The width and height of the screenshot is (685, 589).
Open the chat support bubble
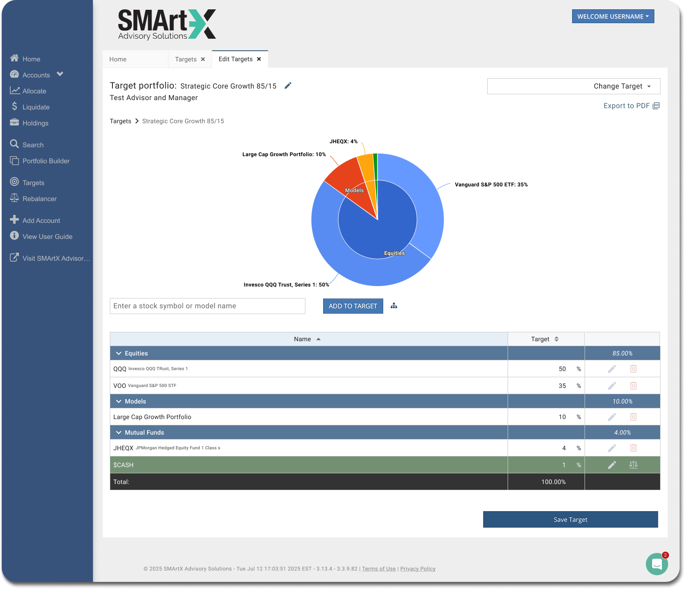pos(657,564)
